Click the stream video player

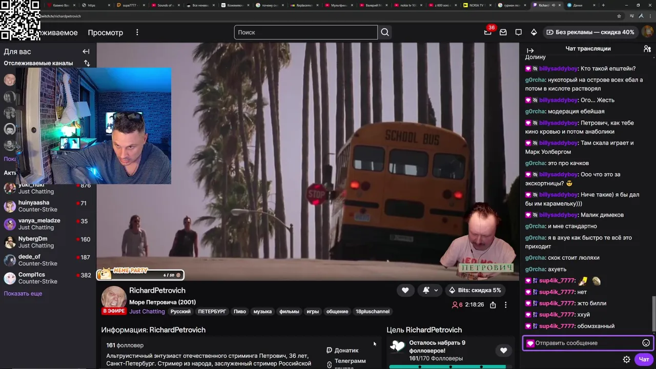[307, 161]
